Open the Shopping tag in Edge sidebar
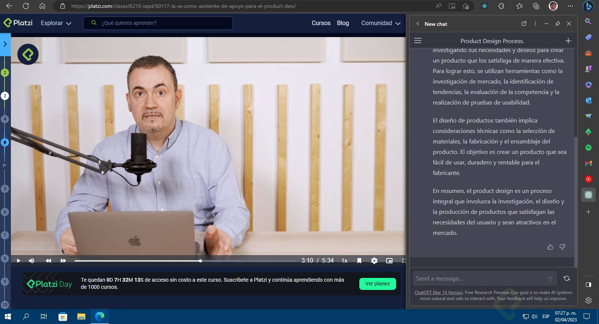Image resolution: width=599 pixels, height=324 pixels. [588, 37]
